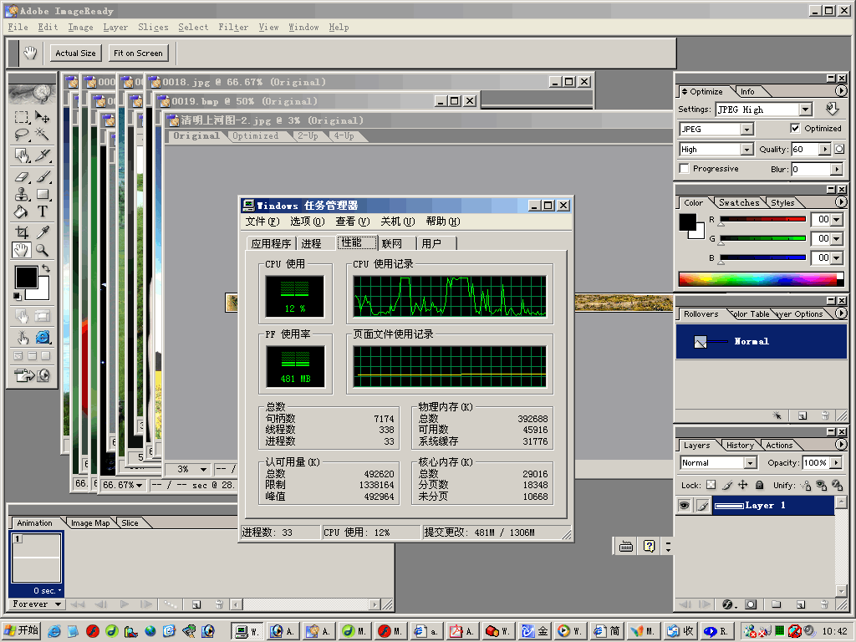Image resolution: width=856 pixels, height=642 pixels.
Task: Swap foreground and background colors
Action: click(x=46, y=268)
